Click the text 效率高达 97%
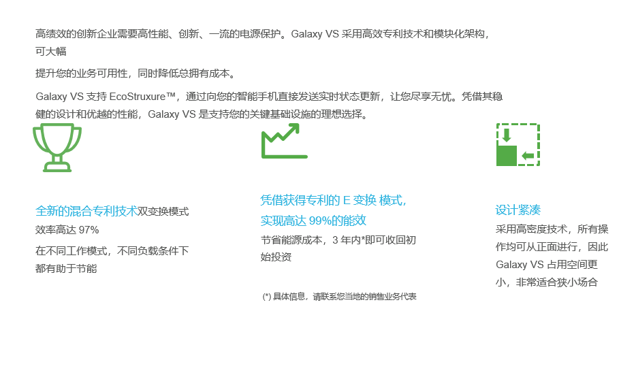 click(67, 230)
